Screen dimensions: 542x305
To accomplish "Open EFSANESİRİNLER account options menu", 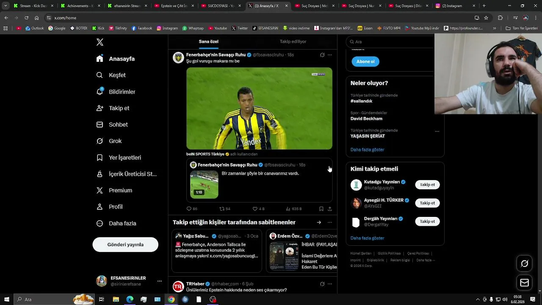I will point(160,281).
